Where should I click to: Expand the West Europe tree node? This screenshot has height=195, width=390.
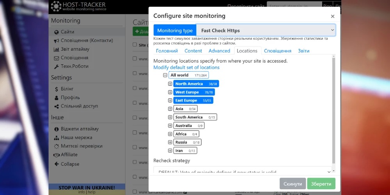[170, 92]
